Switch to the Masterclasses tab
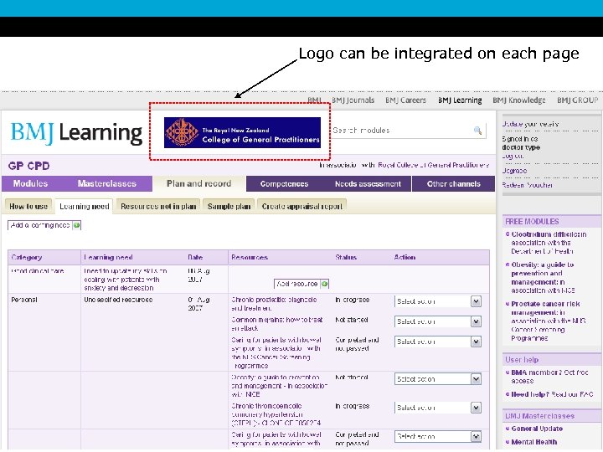This screenshot has height=452, width=603. click(x=107, y=183)
